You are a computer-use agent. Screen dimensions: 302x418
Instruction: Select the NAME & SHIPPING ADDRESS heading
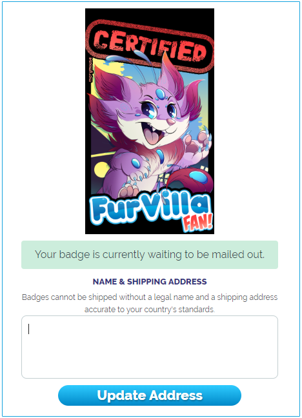tap(150, 281)
